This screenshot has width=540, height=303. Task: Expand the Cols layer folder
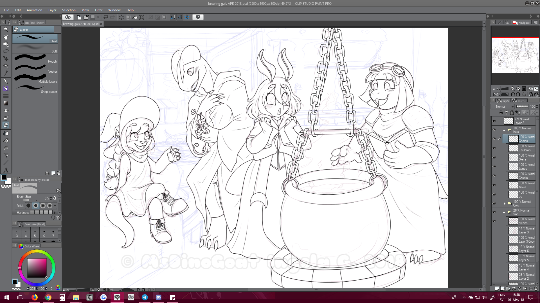505,203
